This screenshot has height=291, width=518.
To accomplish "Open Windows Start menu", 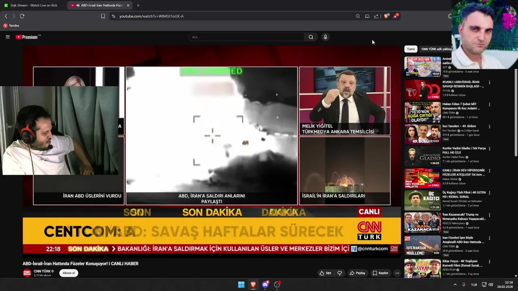I will coord(241,285).
